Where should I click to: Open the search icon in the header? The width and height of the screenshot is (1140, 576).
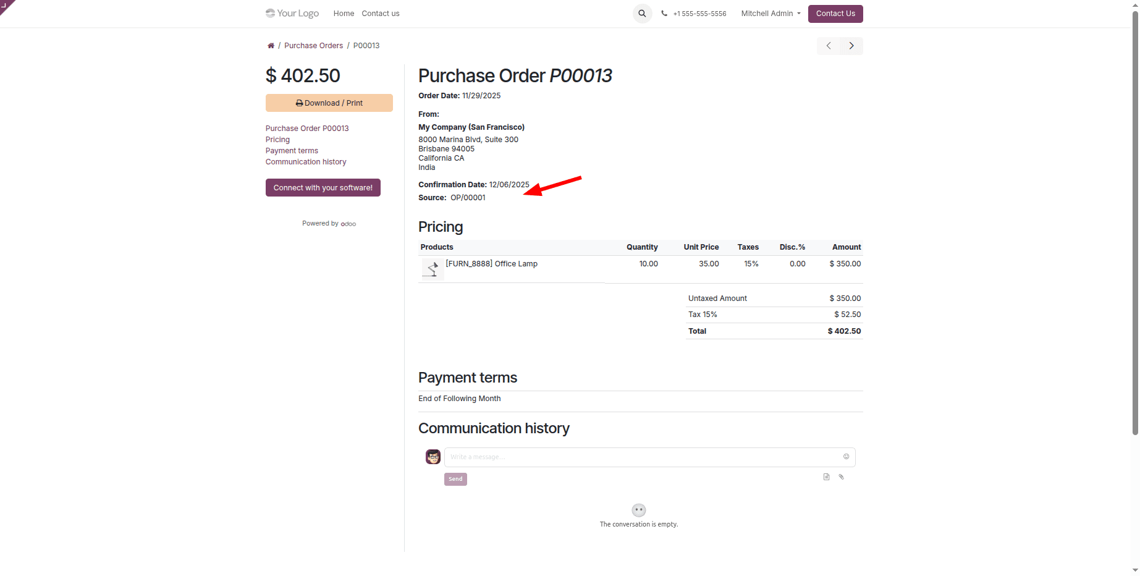[x=642, y=13]
